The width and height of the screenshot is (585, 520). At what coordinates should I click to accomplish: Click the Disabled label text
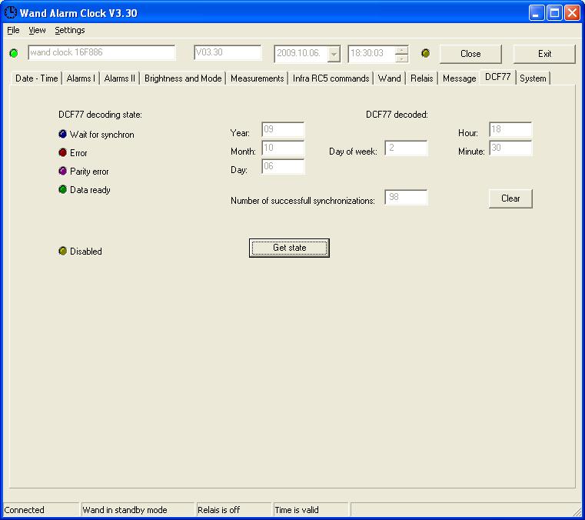pos(86,252)
